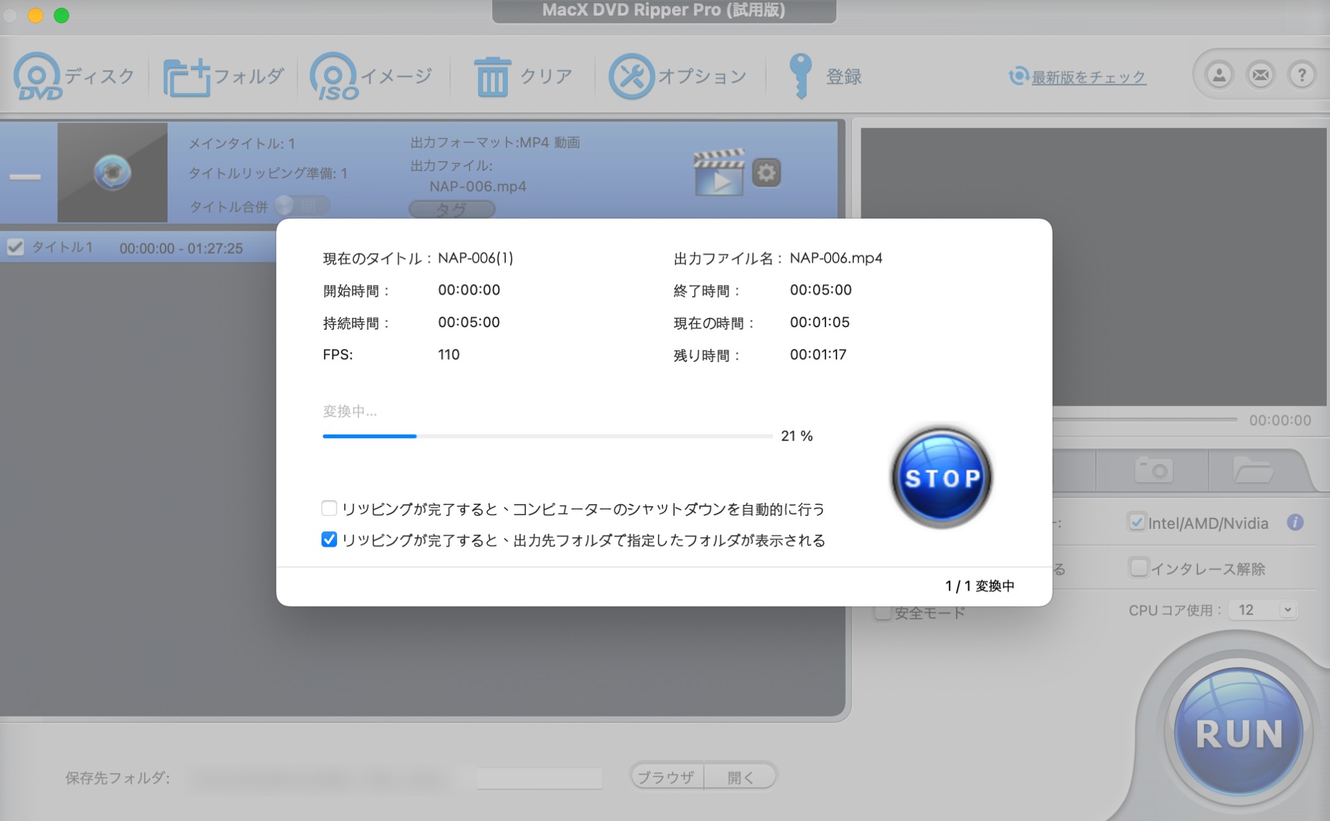Screen dimensions: 1330x821
Task: Click output filename NAP-006.mp4 text
Action: pyautogui.click(x=836, y=258)
